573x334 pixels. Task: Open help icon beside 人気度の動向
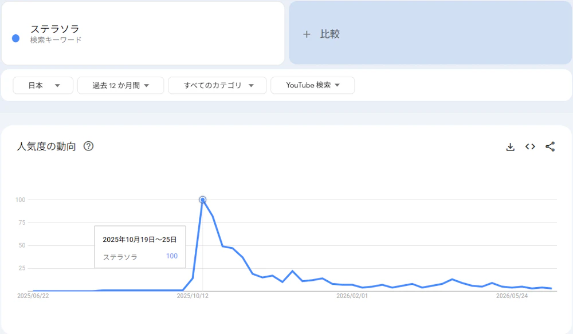click(x=88, y=146)
